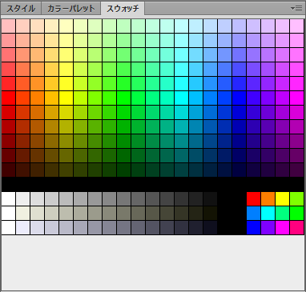Open the swatches panel flyout menu
This screenshot has width=306, height=292.
tap(296, 9)
